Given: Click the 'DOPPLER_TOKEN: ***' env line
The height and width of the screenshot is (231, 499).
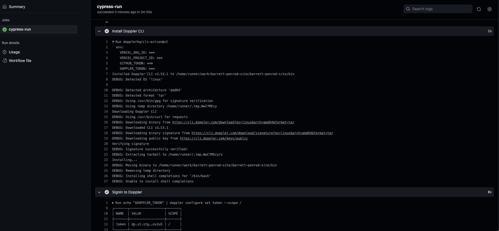Looking at the screenshot, I should (x=137, y=69).
